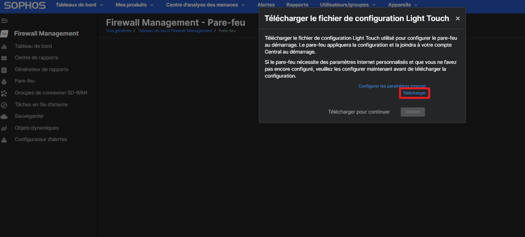Collapse the sidebar with the hamburger arrow icon
This screenshot has height=237, width=525.
coord(4,20)
